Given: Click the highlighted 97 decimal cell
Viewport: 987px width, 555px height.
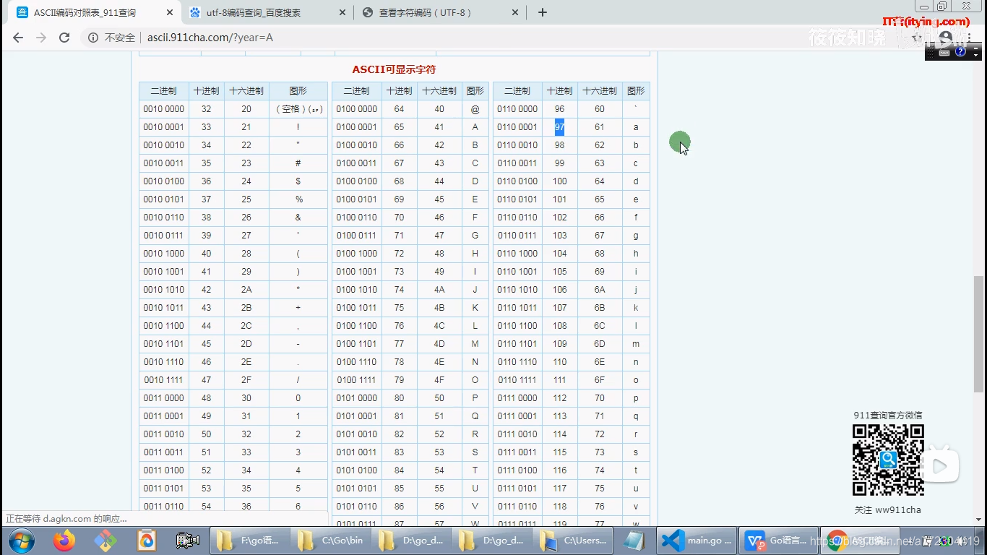Looking at the screenshot, I should click(559, 127).
